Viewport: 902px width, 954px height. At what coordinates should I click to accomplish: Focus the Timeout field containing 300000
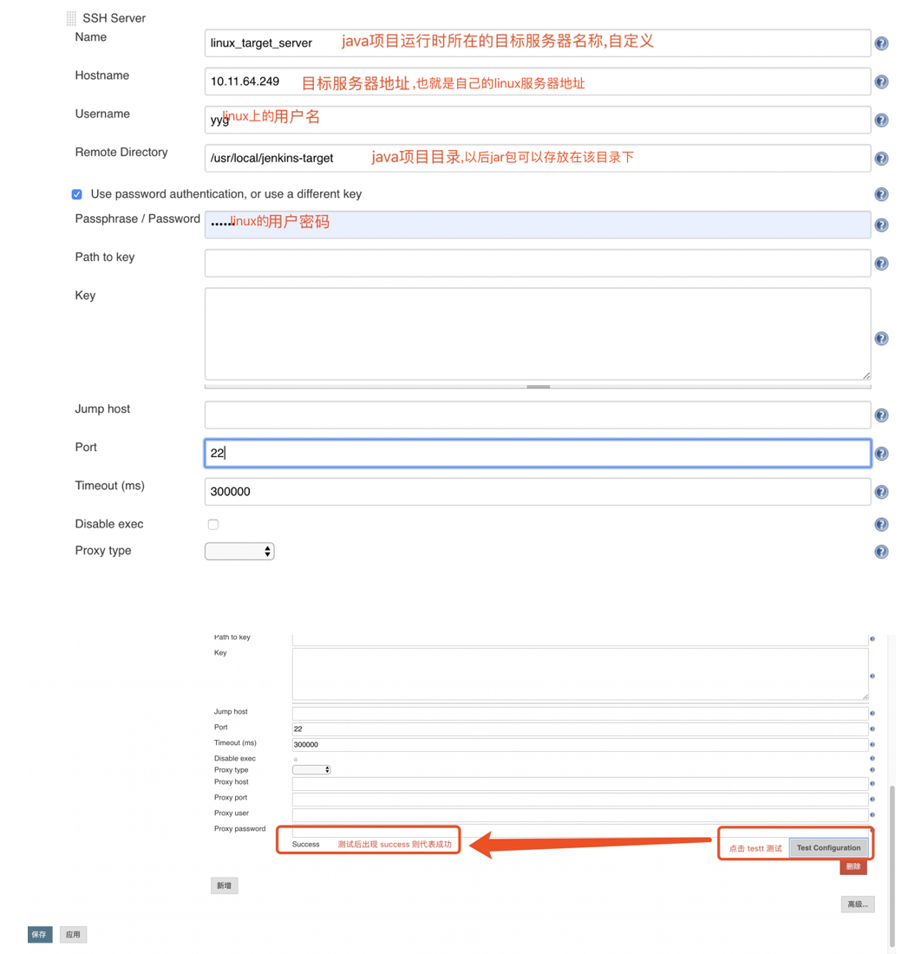click(538, 492)
